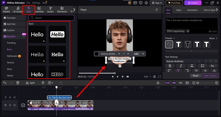Select the Halloween WordArt category
221x117 pixels.
[14, 56]
